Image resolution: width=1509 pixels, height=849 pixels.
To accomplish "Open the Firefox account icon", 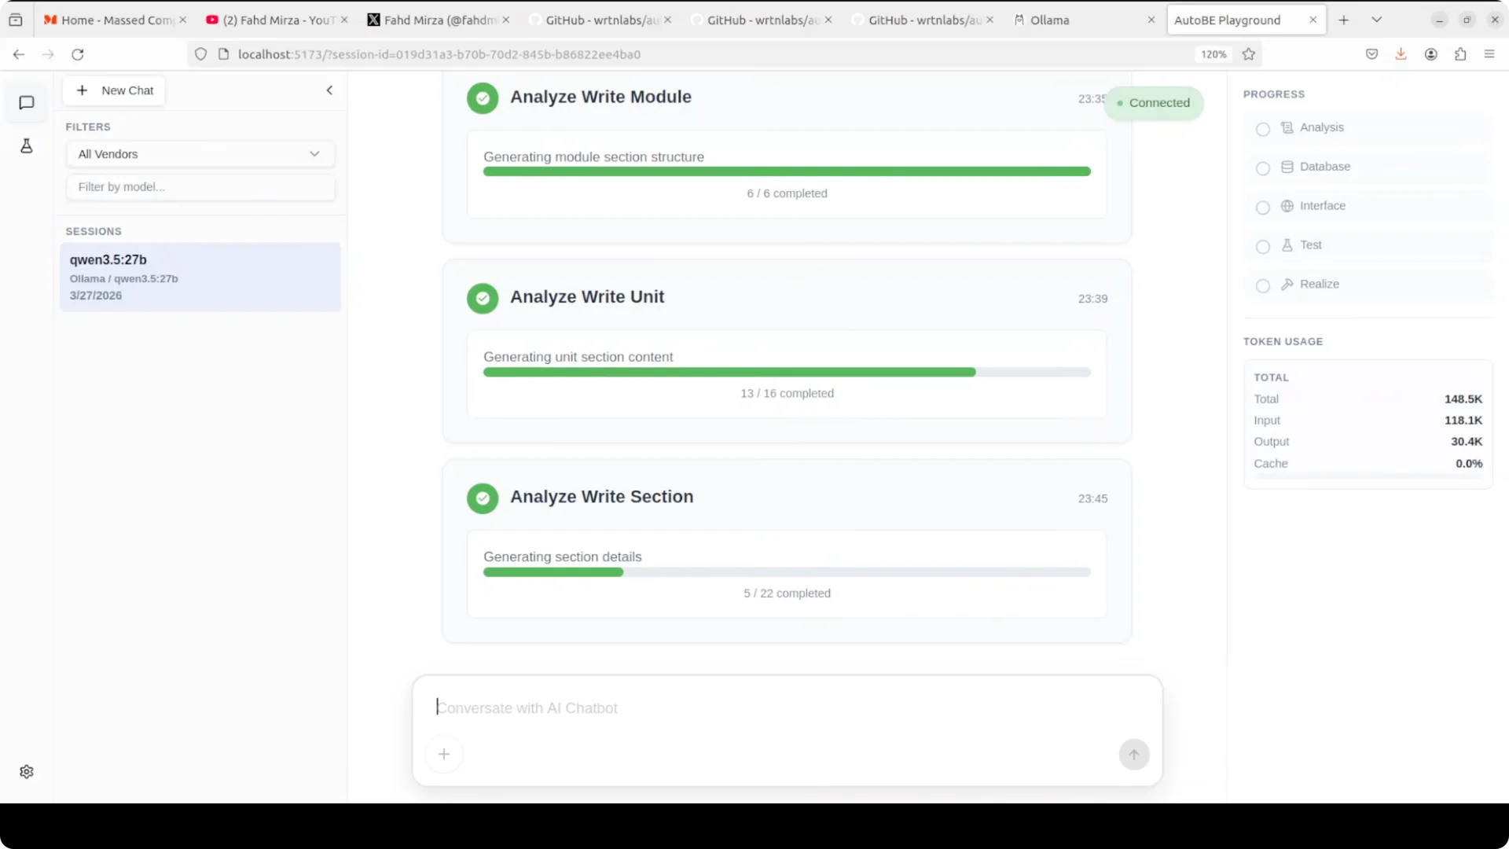I will click(1431, 54).
